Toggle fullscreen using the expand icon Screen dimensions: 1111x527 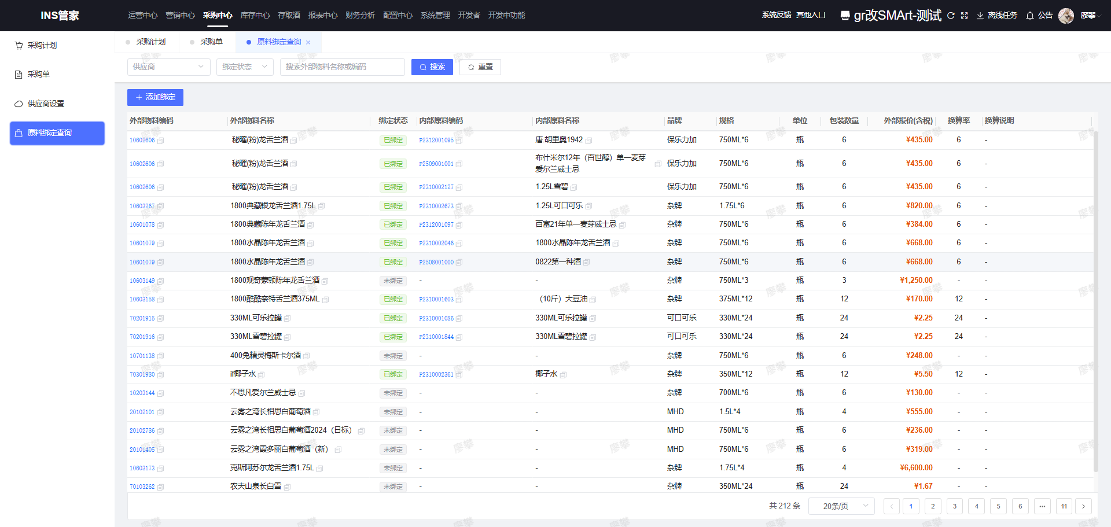click(964, 16)
